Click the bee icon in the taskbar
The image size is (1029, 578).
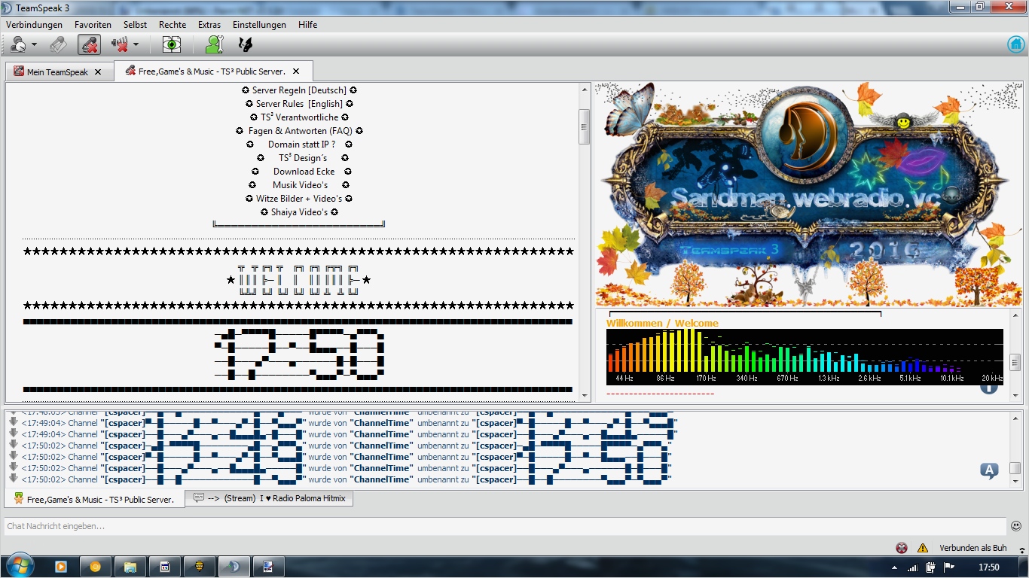[x=200, y=567]
